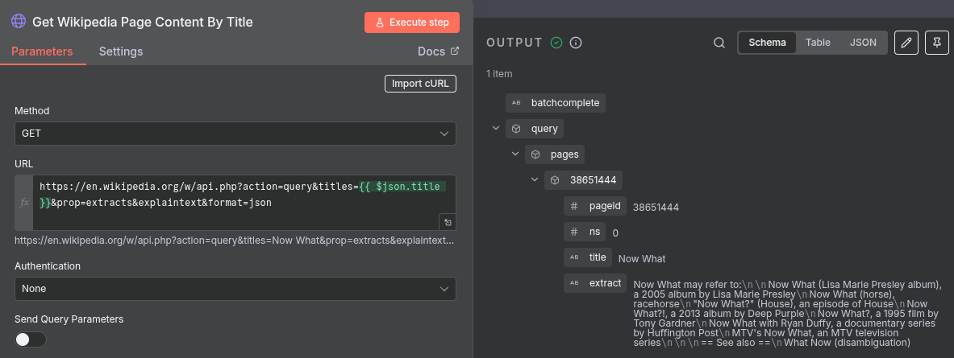Image resolution: width=954 pixels, height=358 pixels.
Task: Click the query object pill
Action: coord(535,129)
